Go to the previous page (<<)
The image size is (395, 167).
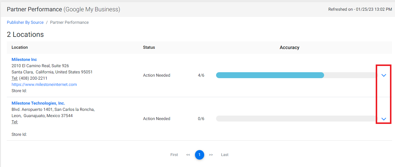[188, 155]
